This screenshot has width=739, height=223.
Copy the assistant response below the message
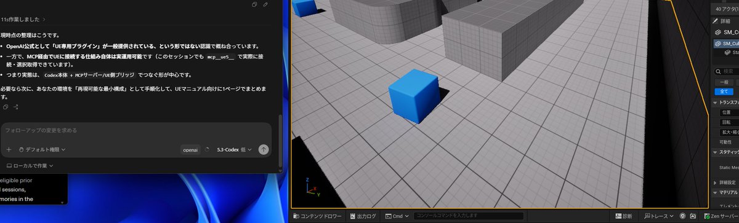[x=6, y=107]
